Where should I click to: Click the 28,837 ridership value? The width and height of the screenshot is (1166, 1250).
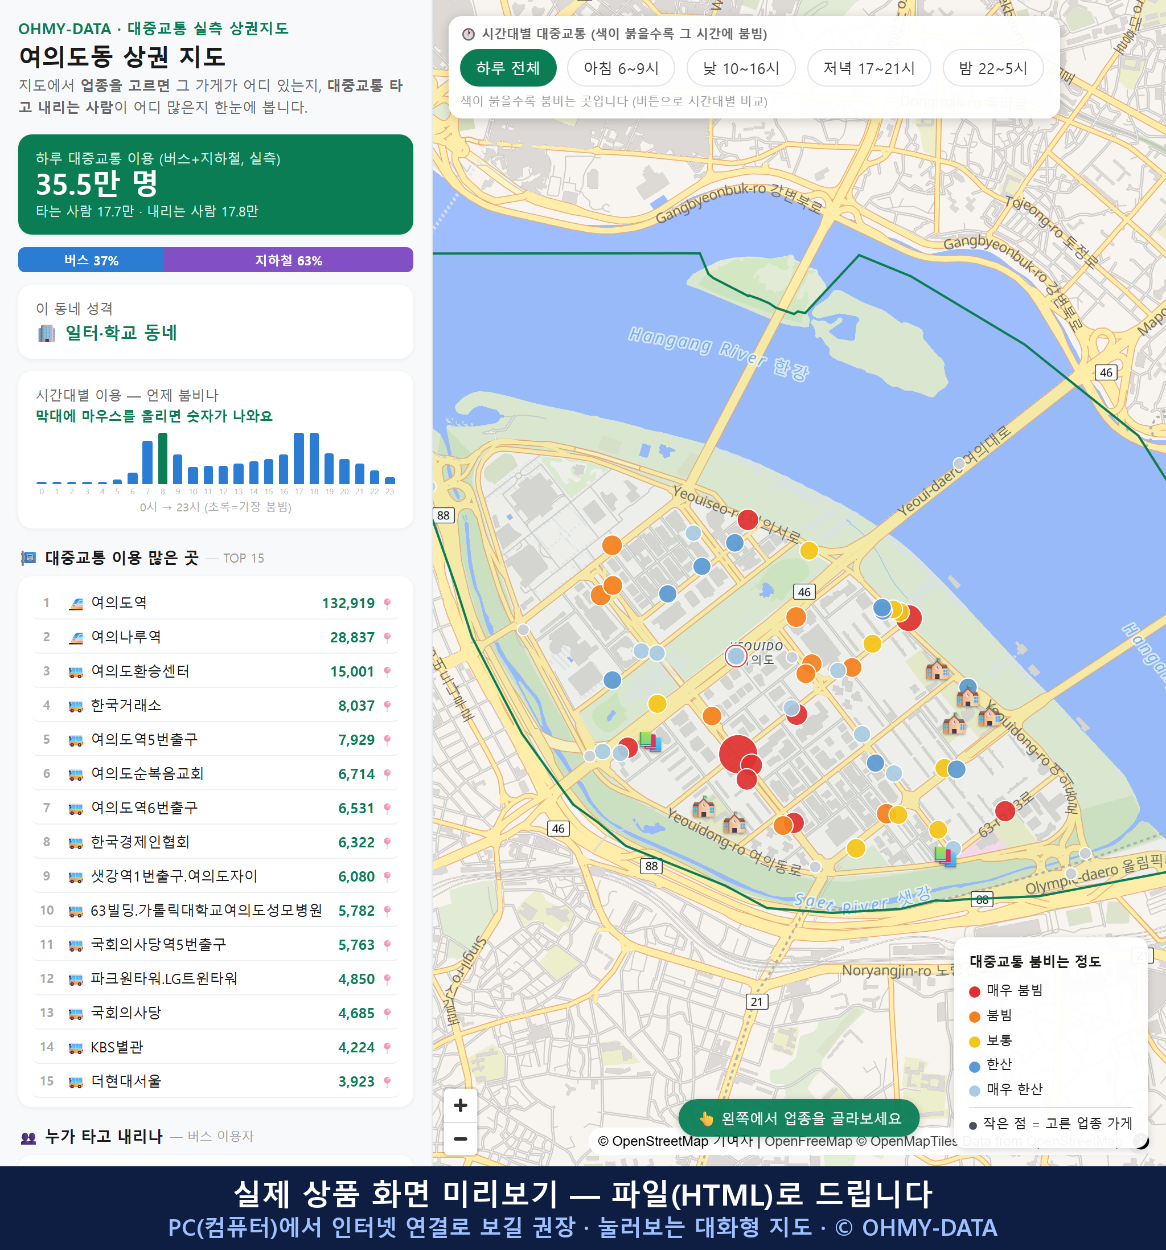(x=352, y=638)
